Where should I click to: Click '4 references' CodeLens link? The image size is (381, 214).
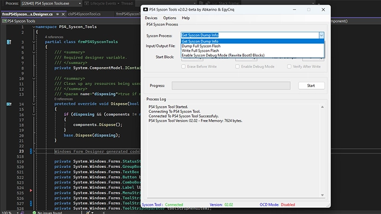tap(54, 37)
